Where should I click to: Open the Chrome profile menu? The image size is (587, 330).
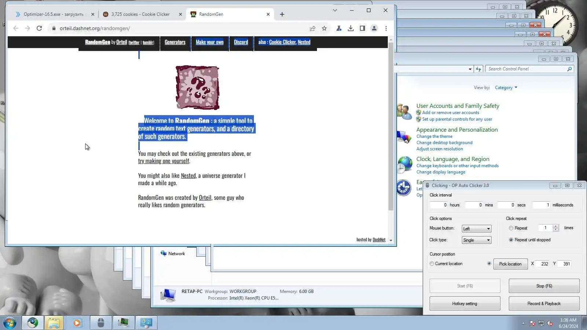point(374,28)
